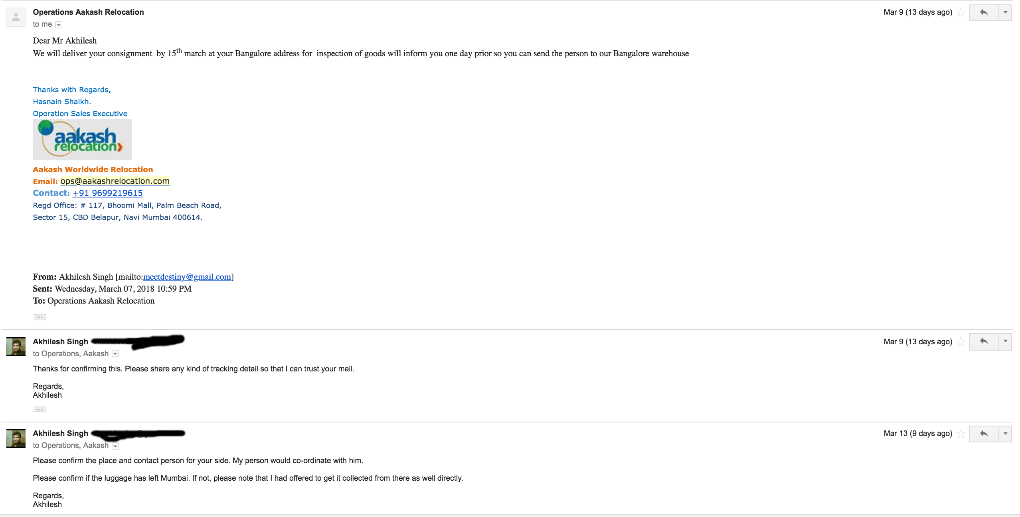Click Akhilesh Singh's profile photo on Mar 9
1020x517 pixels.
point(16,347)
